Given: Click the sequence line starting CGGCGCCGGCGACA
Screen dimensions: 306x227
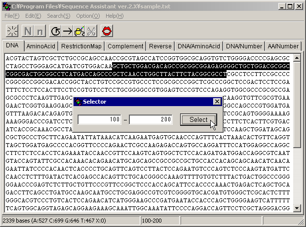Looking at the screenshot, I should [x=148, y=82].
